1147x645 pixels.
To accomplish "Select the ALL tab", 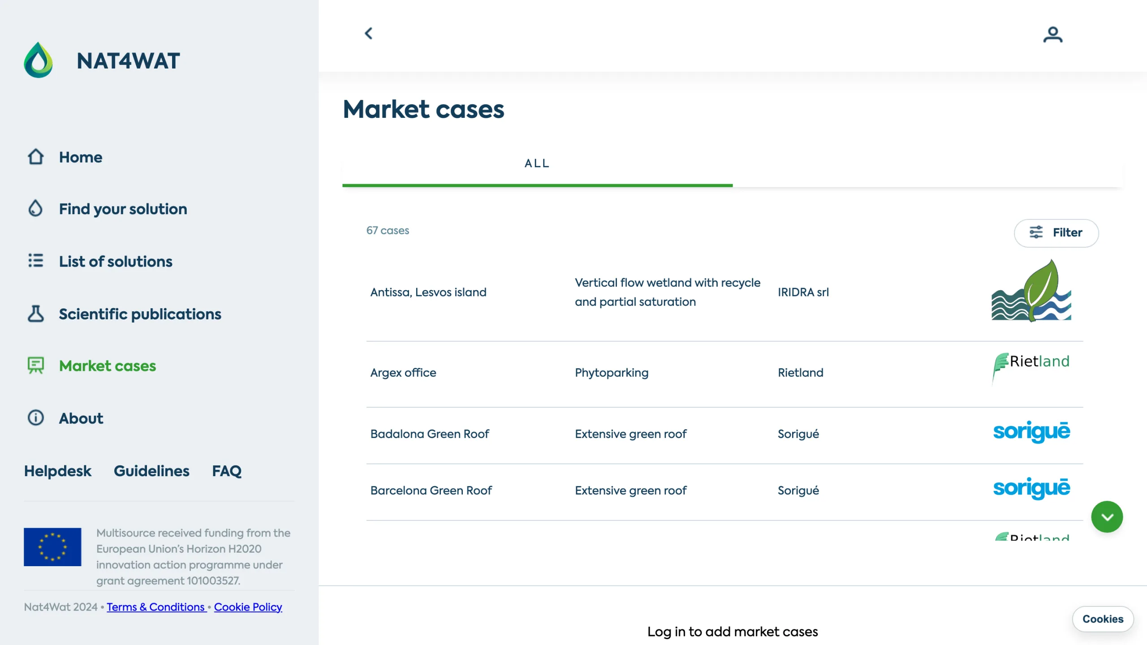I will 537,163.
